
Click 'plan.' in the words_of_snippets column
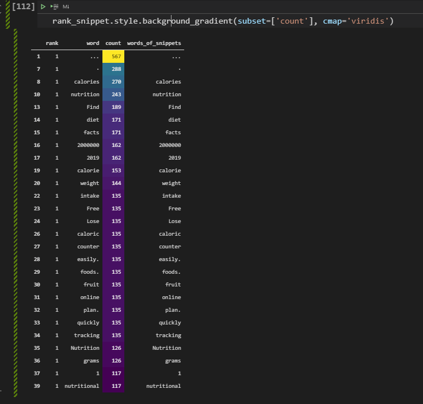(173, 310)
